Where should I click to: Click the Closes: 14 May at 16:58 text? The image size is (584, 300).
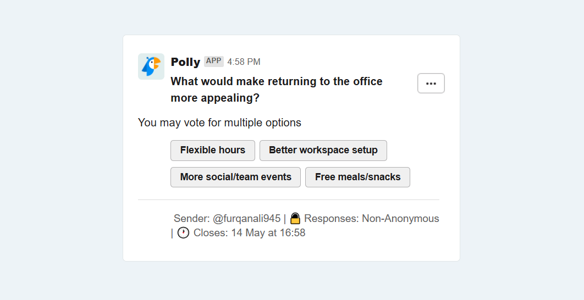250,233
